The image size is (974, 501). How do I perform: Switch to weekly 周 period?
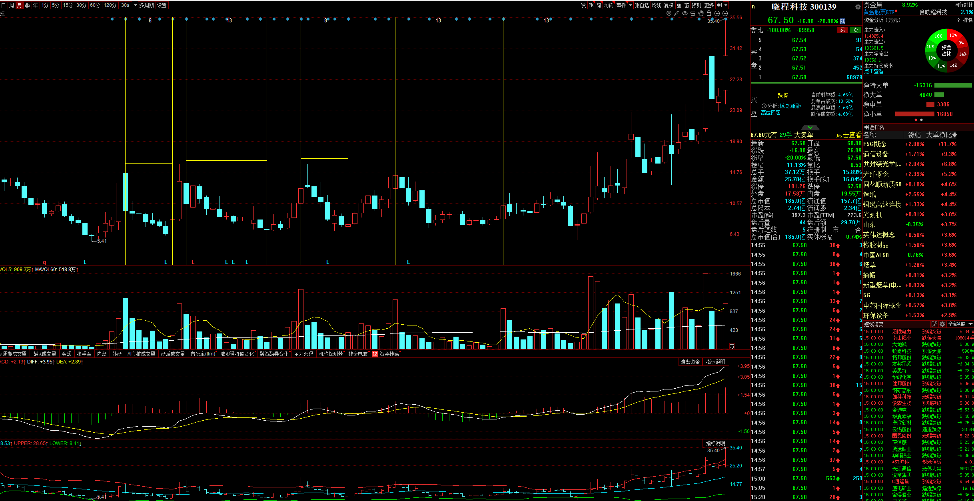coord(12,5)
